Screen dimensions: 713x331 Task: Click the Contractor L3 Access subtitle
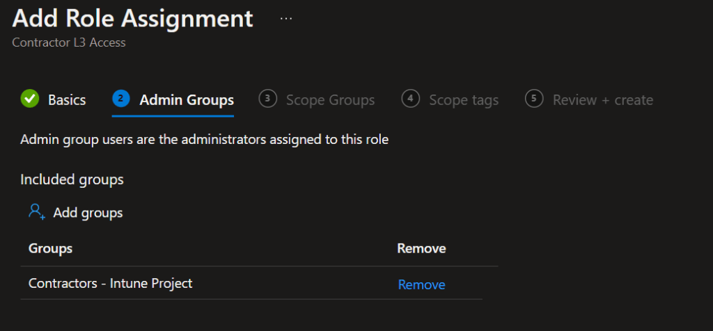click(69, 42)
